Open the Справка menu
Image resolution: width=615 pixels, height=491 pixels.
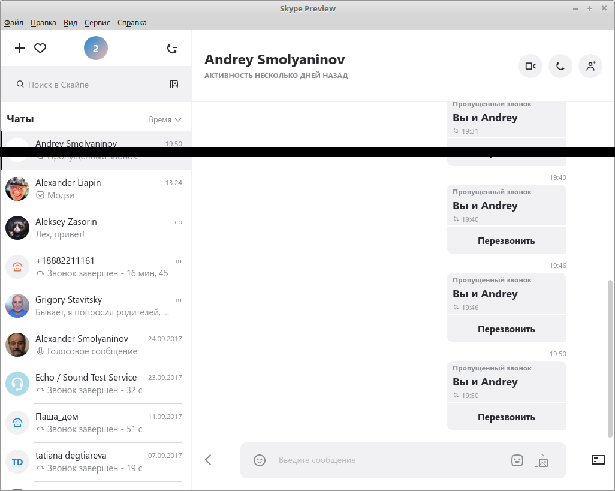pos(132,22)
